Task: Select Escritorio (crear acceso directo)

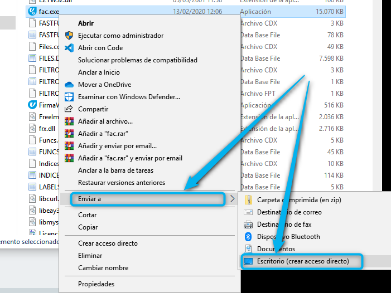Action: pos(303,261)
